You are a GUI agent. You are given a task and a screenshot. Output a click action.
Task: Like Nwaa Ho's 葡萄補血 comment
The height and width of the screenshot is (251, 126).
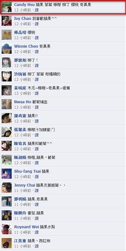[37, 107]
